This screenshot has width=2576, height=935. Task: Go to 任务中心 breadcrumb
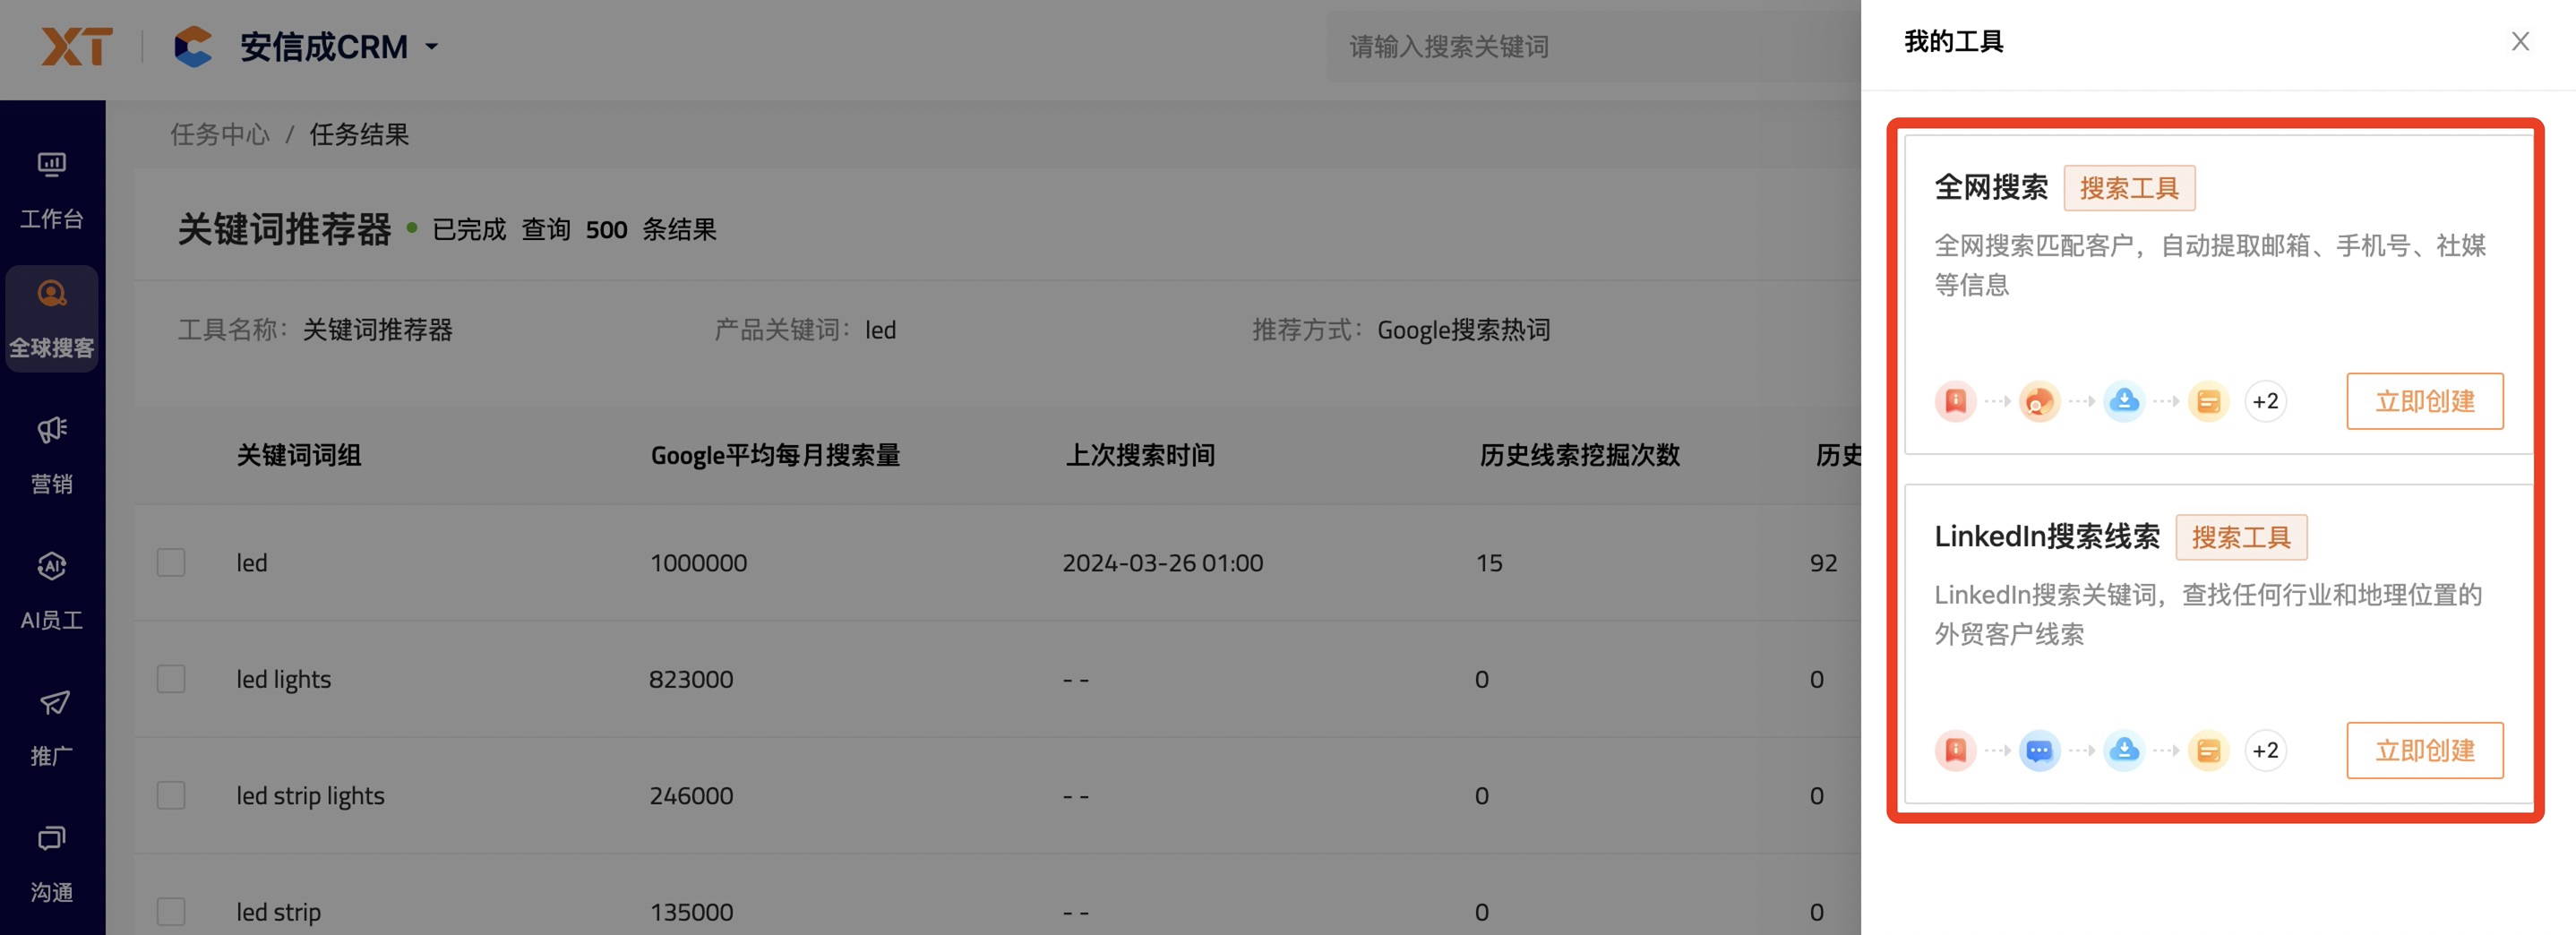[220, 134]
